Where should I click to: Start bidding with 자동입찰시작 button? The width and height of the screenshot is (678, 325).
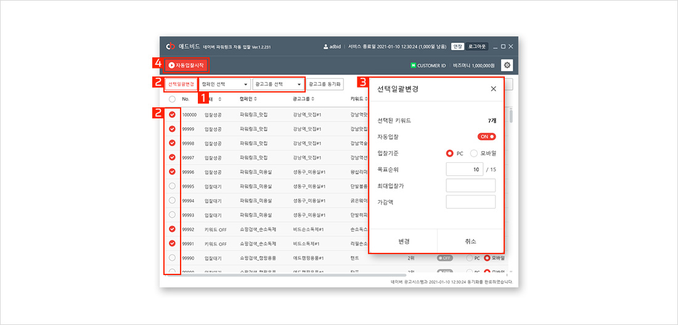186,65
